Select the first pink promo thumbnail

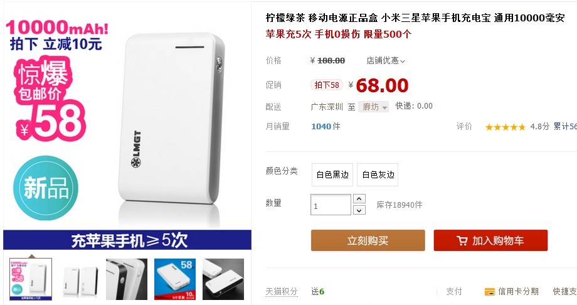tap(31, 279)
